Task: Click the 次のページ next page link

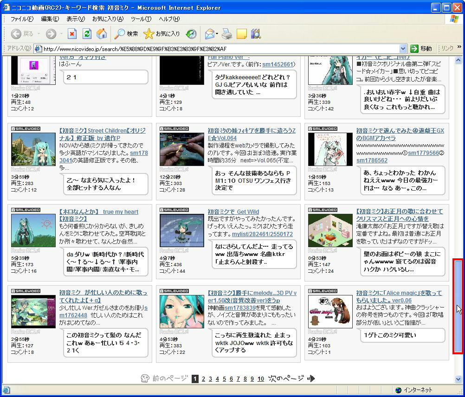Action: click(x=286, y=378)
